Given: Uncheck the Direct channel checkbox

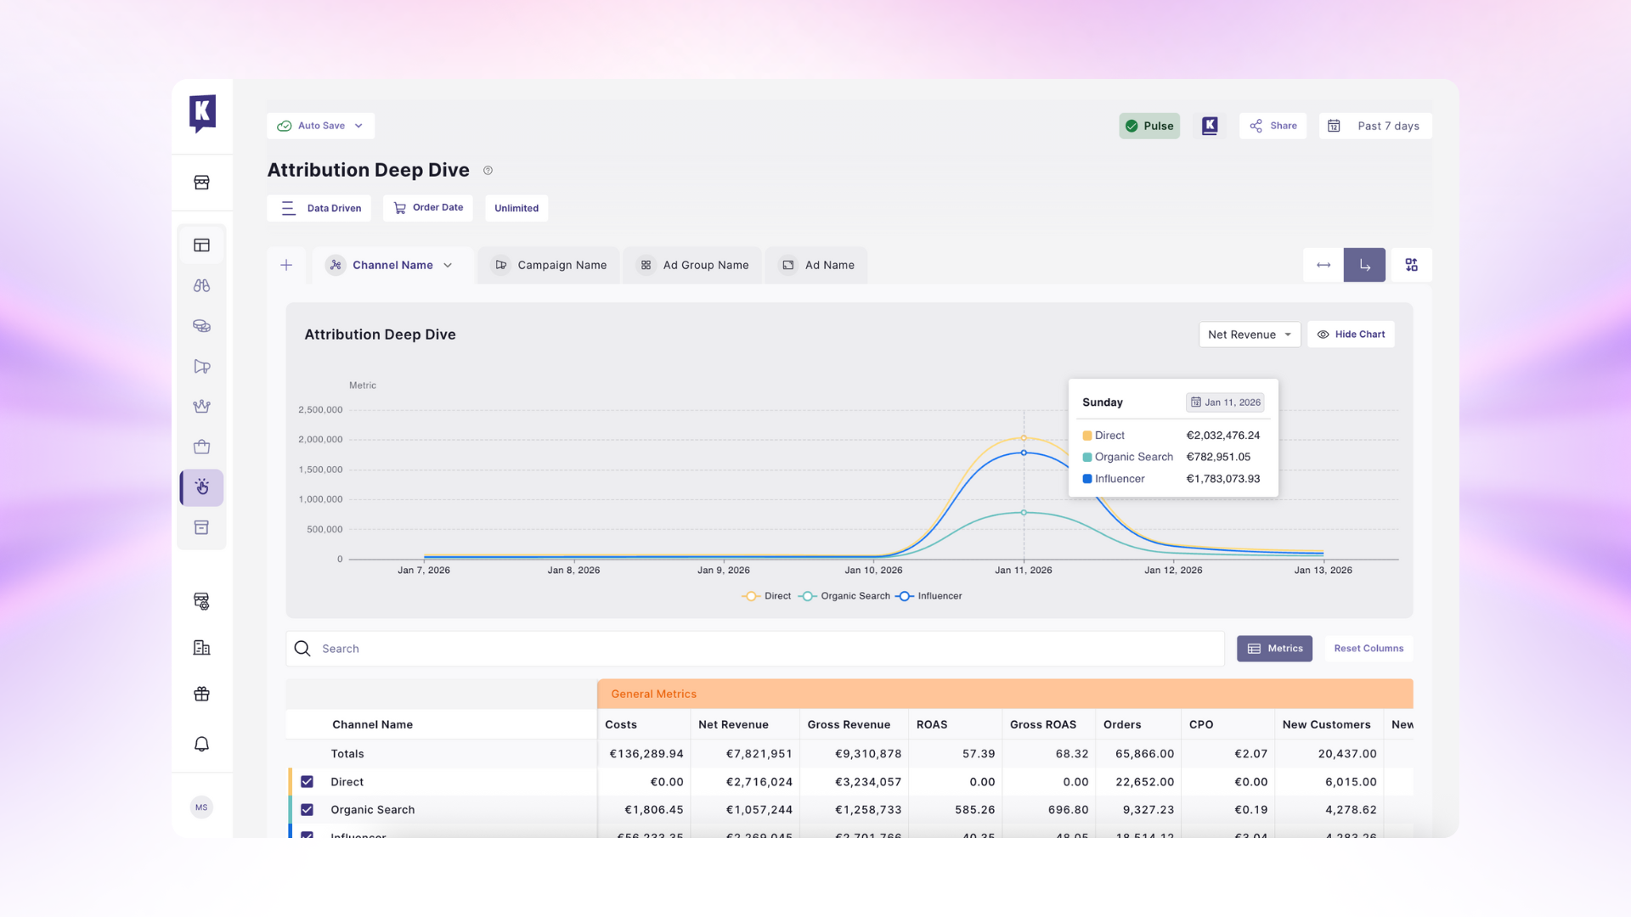Looking at the screenshot, I should tap(307, 782).
